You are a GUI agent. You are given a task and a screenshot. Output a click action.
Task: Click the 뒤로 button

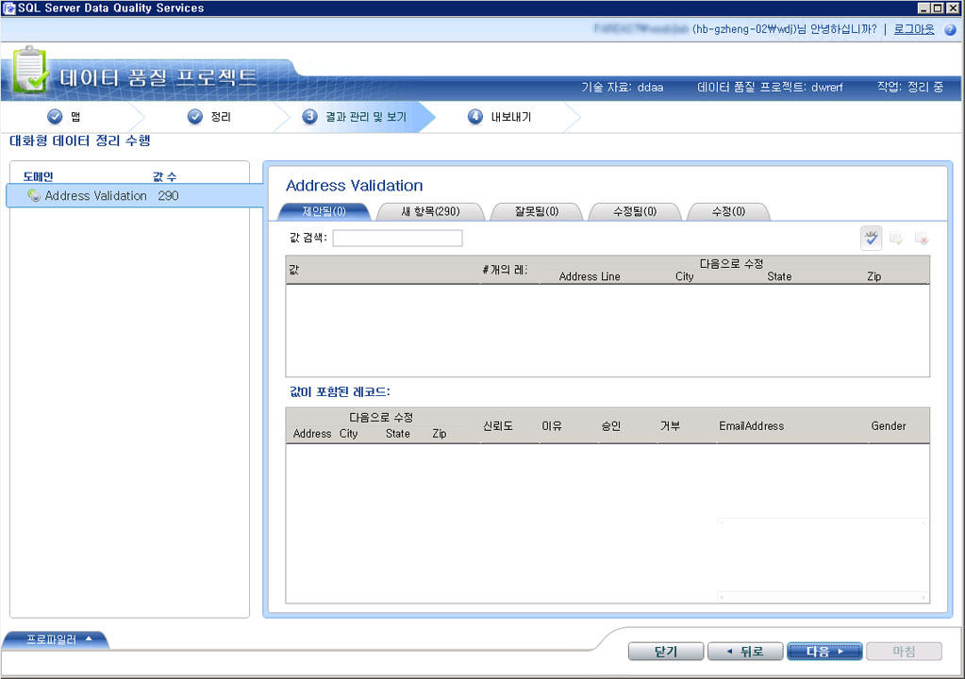pyautogui.click(x=745, y=652)
